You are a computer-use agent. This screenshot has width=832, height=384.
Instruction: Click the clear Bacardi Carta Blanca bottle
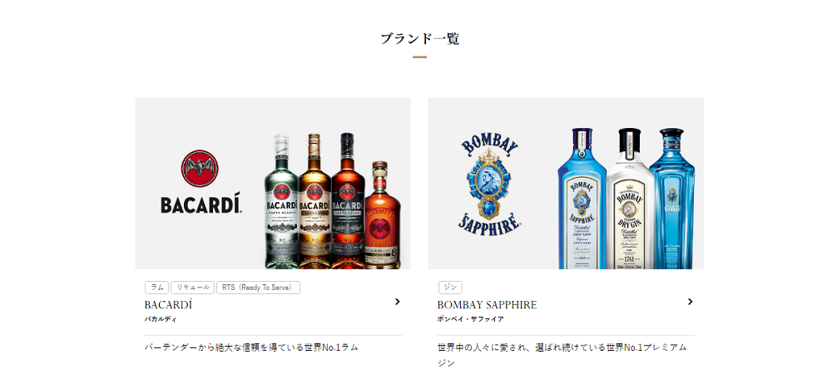(x=282, y=201)
